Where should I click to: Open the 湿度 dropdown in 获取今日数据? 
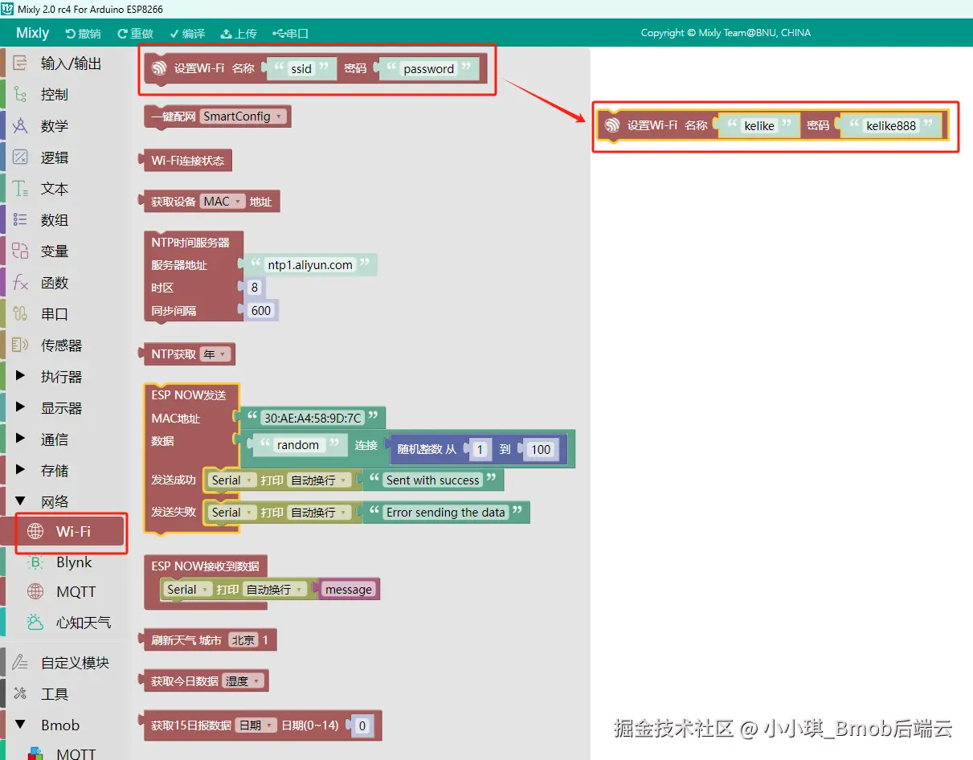[x=243, y=681]
